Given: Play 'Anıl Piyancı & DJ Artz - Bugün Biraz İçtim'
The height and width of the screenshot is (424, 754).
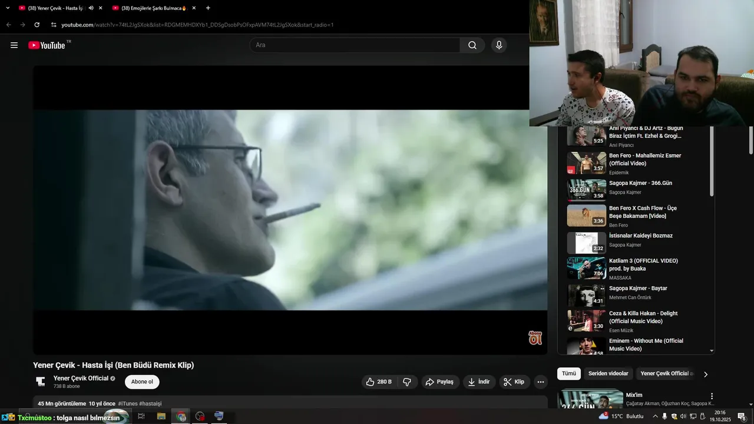Looking at the screenshot, I should pos(636,137).
